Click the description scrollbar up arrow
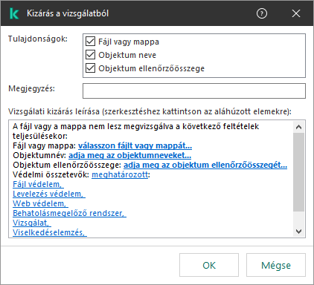The image size is (314, 285). [298, 127]
